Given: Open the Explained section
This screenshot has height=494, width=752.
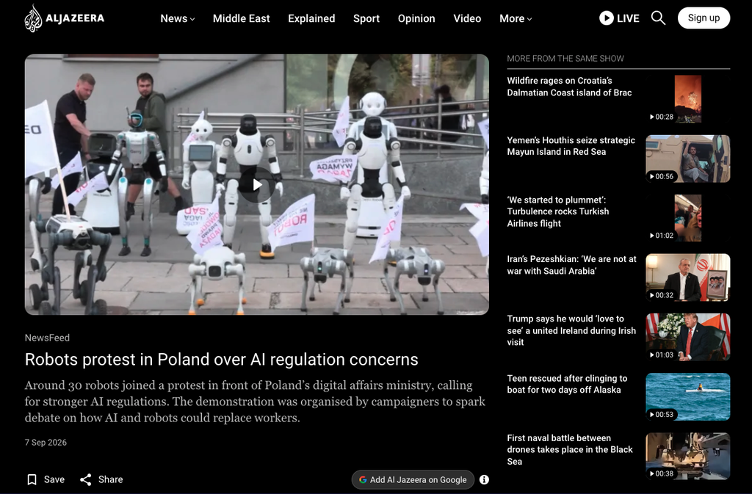Looking at the screenshot, I should [311, 18].
